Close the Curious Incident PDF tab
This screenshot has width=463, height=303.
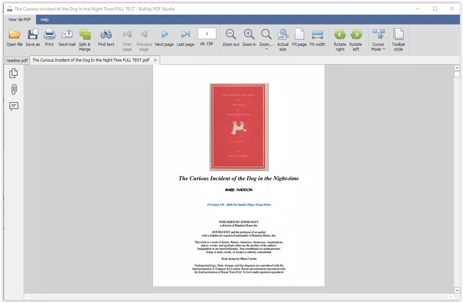click(155, 60)
